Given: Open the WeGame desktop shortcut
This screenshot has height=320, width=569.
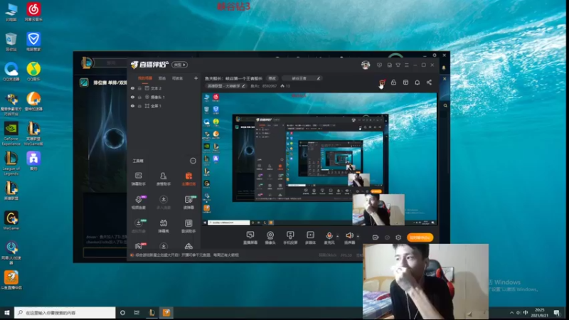Looking at the screenshot, I should tap(11, 220).
